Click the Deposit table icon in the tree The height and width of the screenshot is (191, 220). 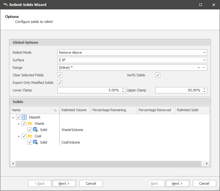[24, 117]
